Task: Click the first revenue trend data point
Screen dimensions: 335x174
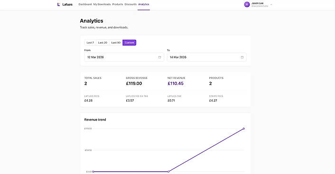Action: pos(93,172)
